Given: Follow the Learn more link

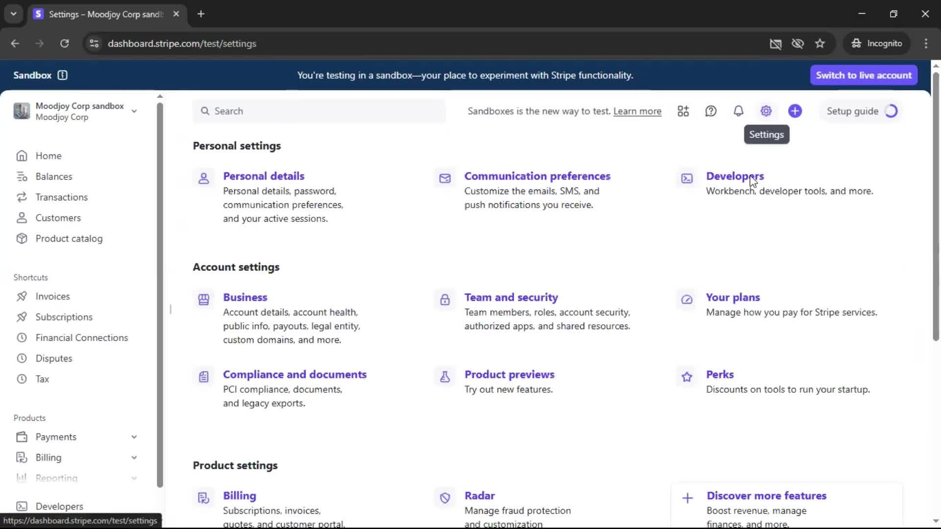Looking at the screenshot, I should pyautogui.click(x=637, y=111).
